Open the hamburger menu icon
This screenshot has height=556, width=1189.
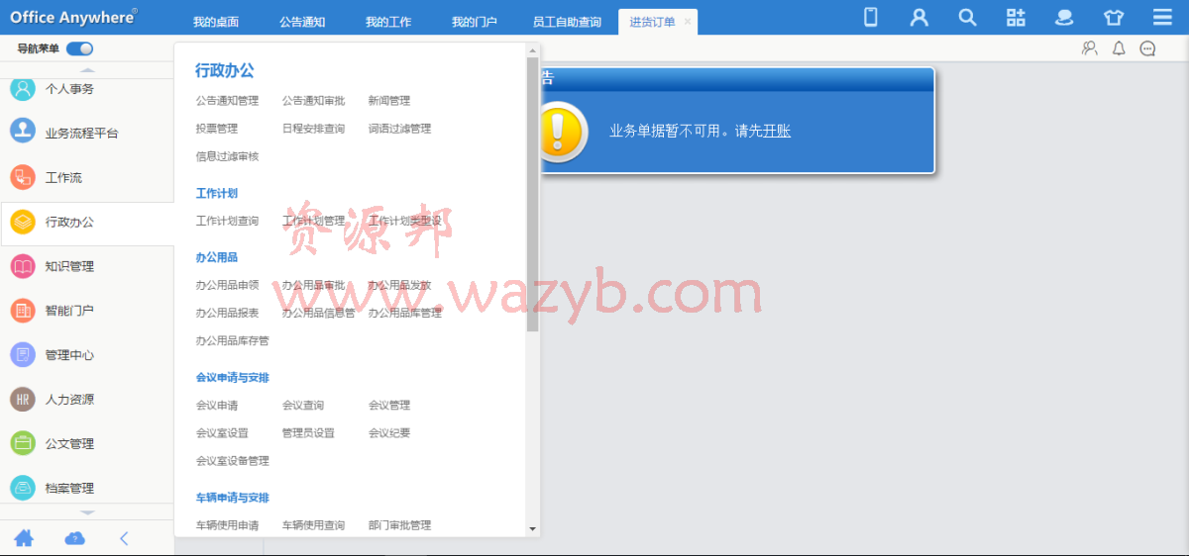point(1162,17)
